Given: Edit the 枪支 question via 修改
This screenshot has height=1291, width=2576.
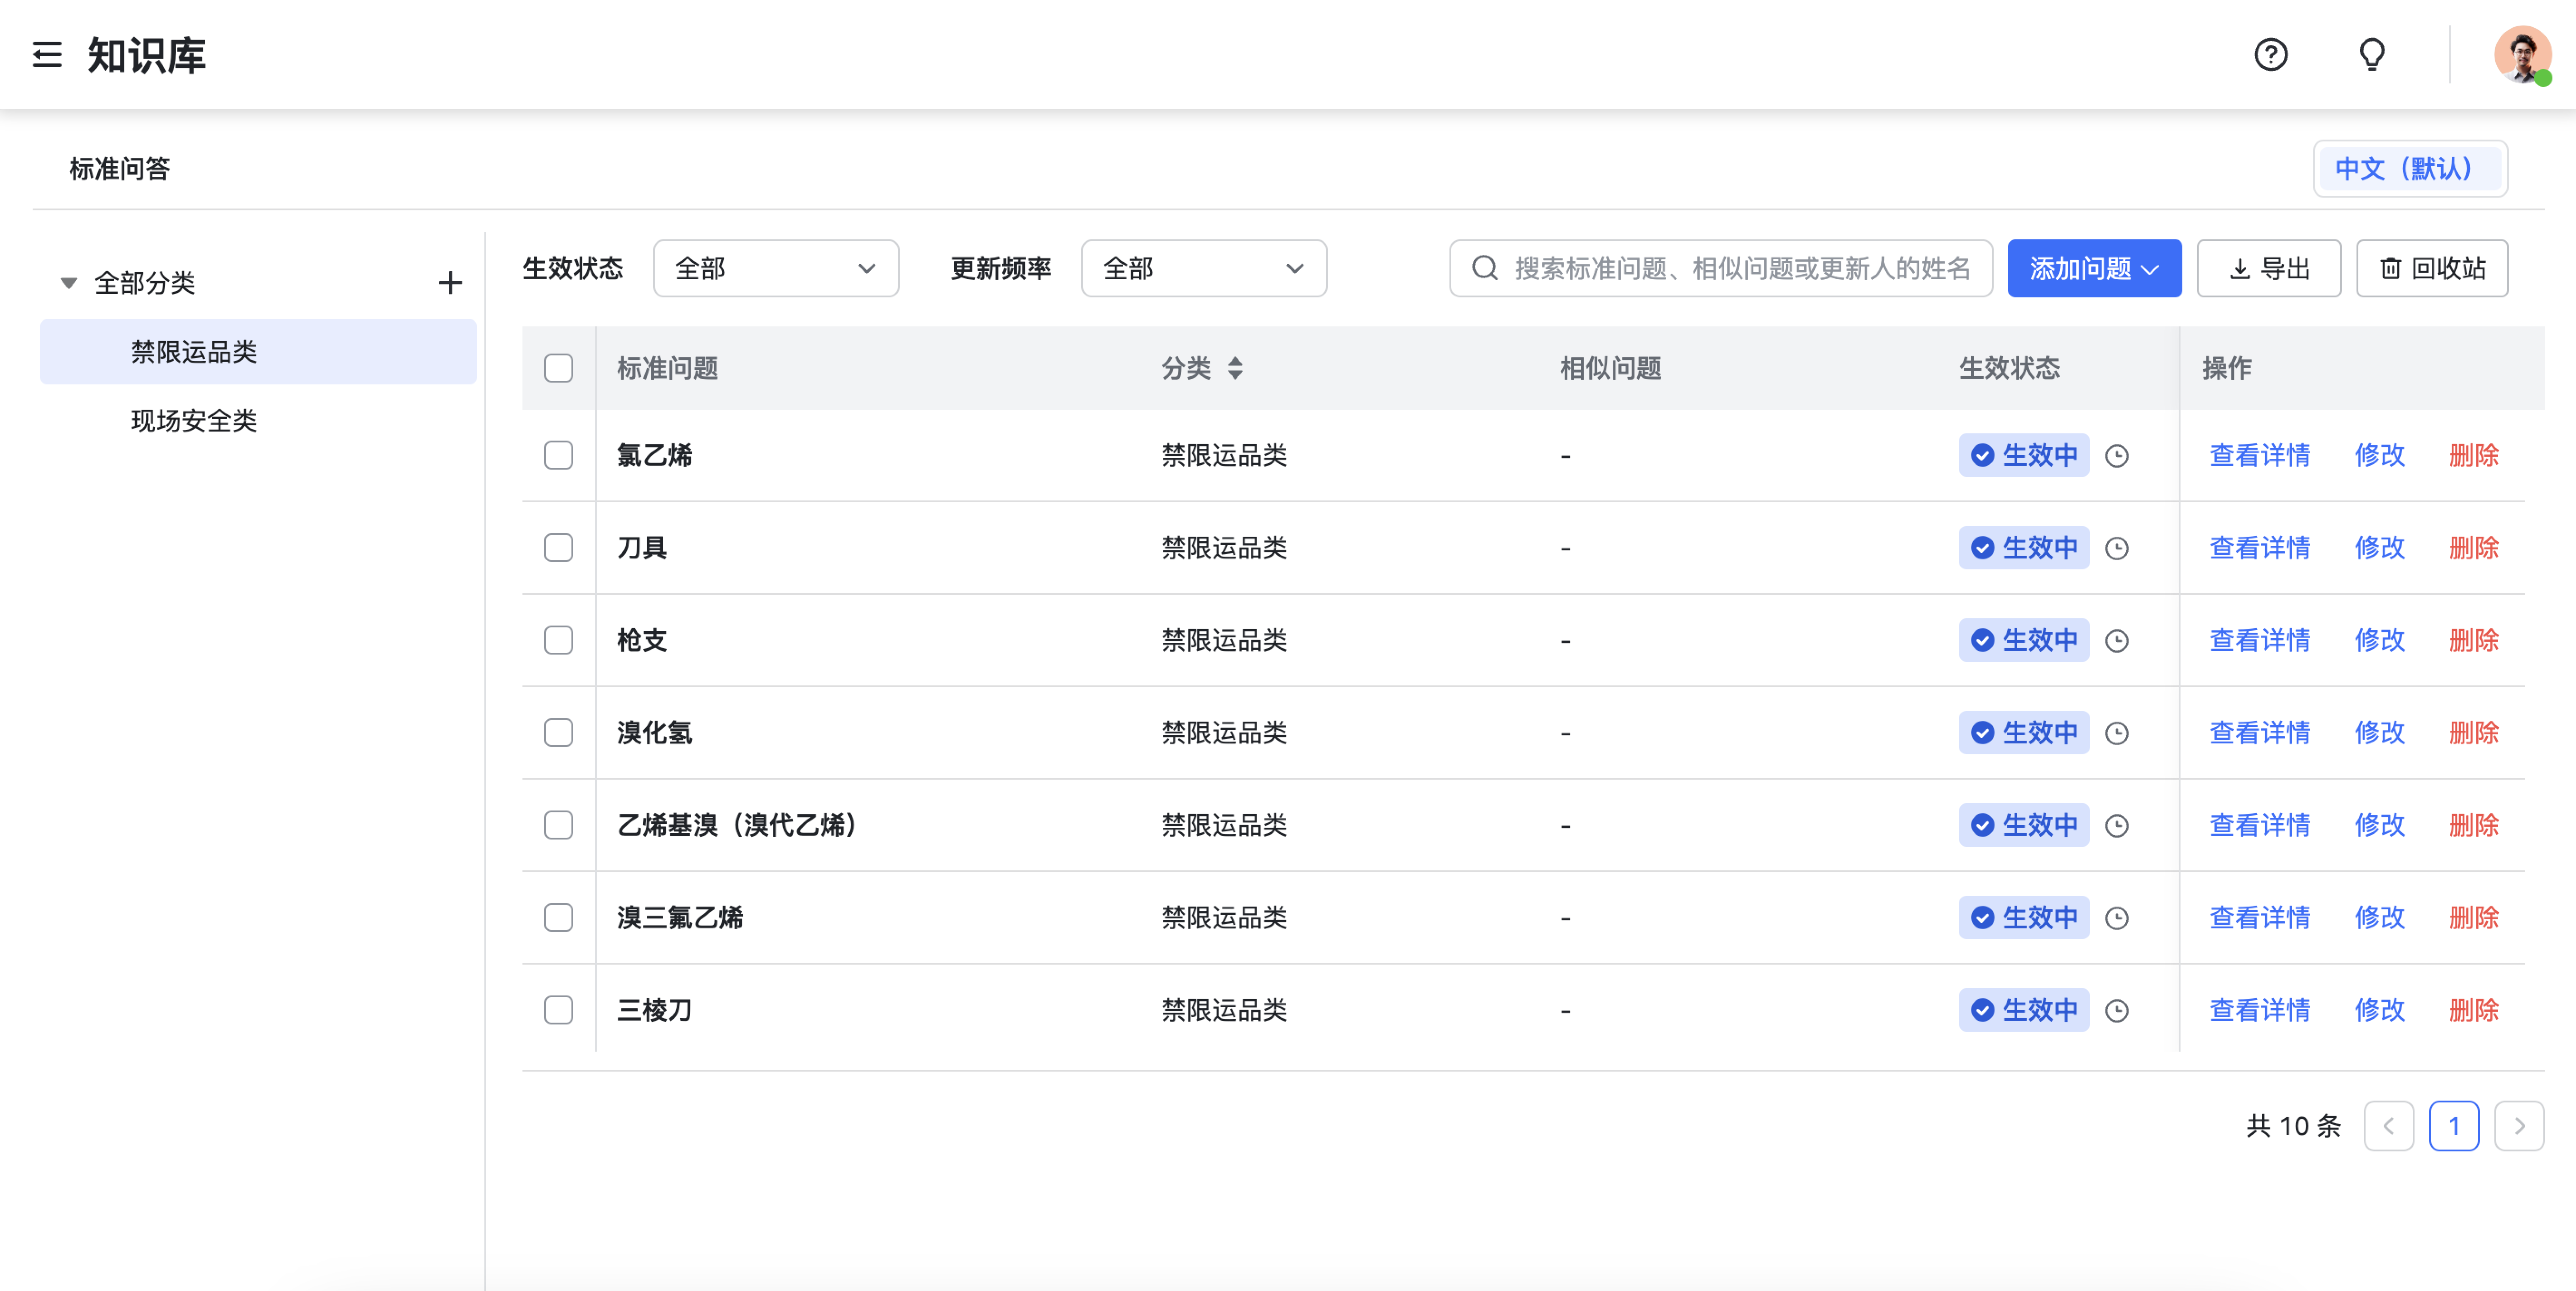Looking at the screenshot, I should (x=2379, y=641).
